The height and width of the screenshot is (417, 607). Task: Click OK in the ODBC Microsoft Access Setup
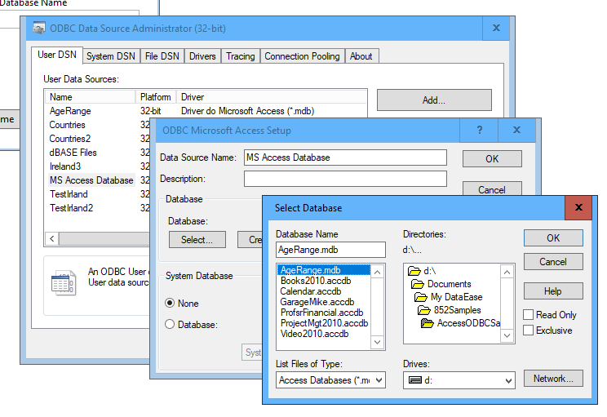pos(492,159)
